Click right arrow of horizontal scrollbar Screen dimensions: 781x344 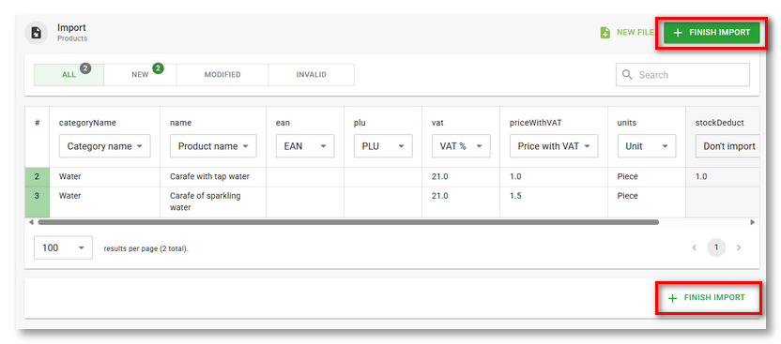click(752, 222)
